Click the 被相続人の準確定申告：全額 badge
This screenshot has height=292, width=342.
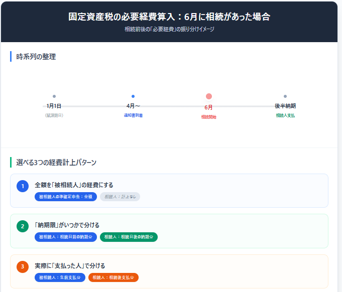pyautogui.click(x=66, y=197)
